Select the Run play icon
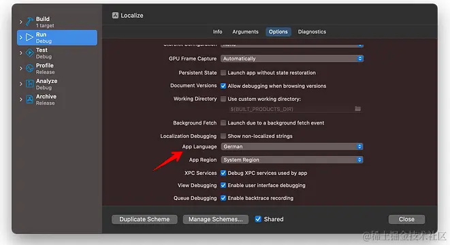The height and width of the screenshot is (245, 450). tap(29, 37)
